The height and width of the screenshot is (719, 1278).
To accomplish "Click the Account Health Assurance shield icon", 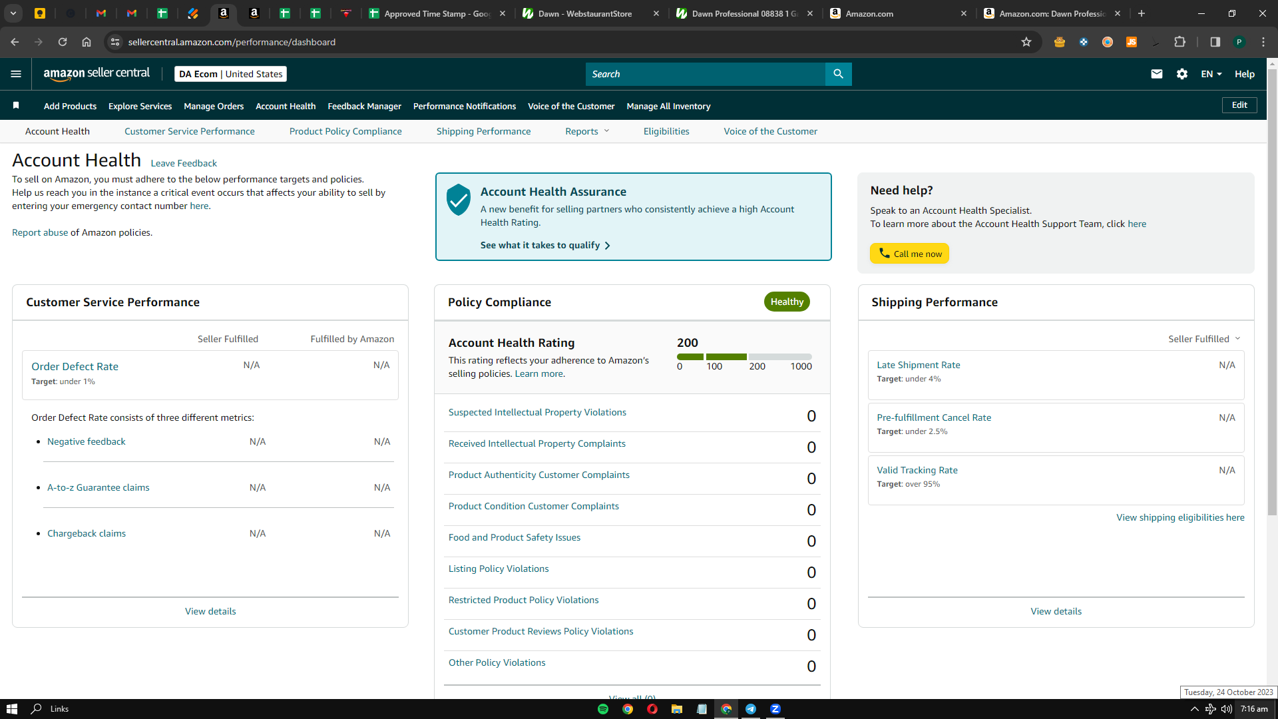I will coord(459,200).
